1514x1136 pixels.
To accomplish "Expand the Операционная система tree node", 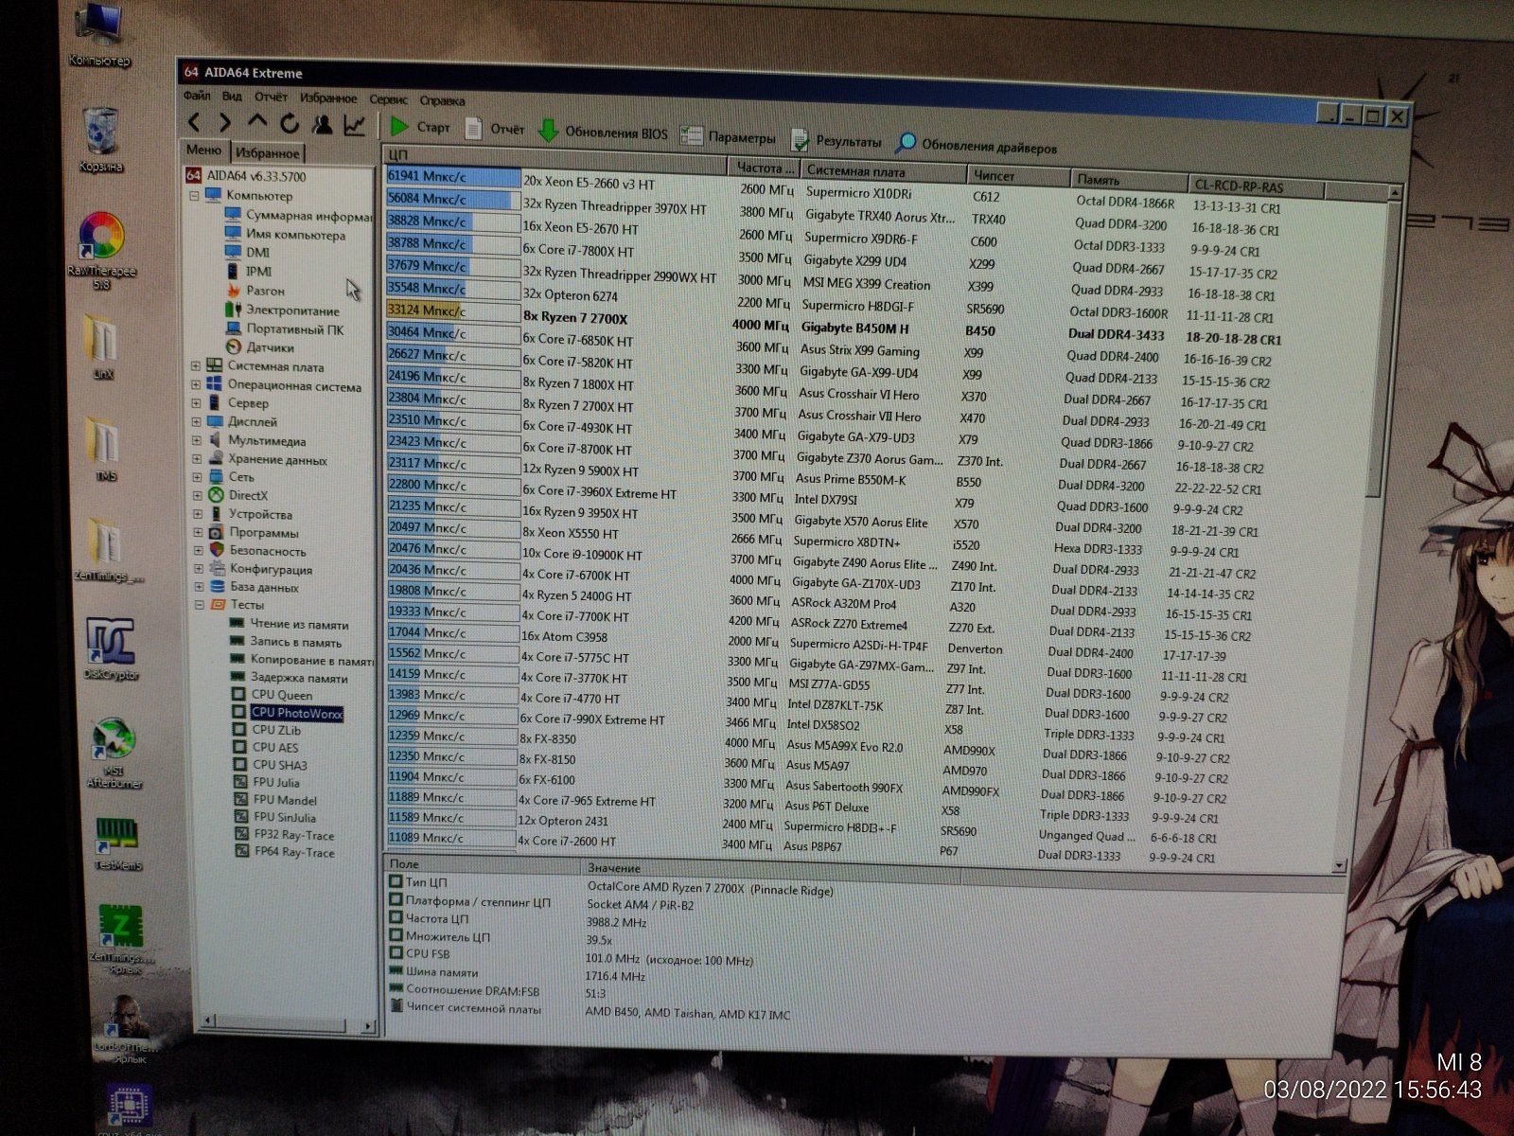I will 196,385.
